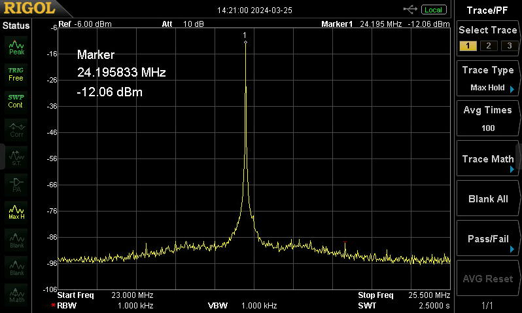Select trace 3 in Select Trace

[508, 45]
